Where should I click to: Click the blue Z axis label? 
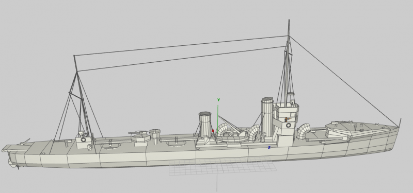(x=269, y=148)
